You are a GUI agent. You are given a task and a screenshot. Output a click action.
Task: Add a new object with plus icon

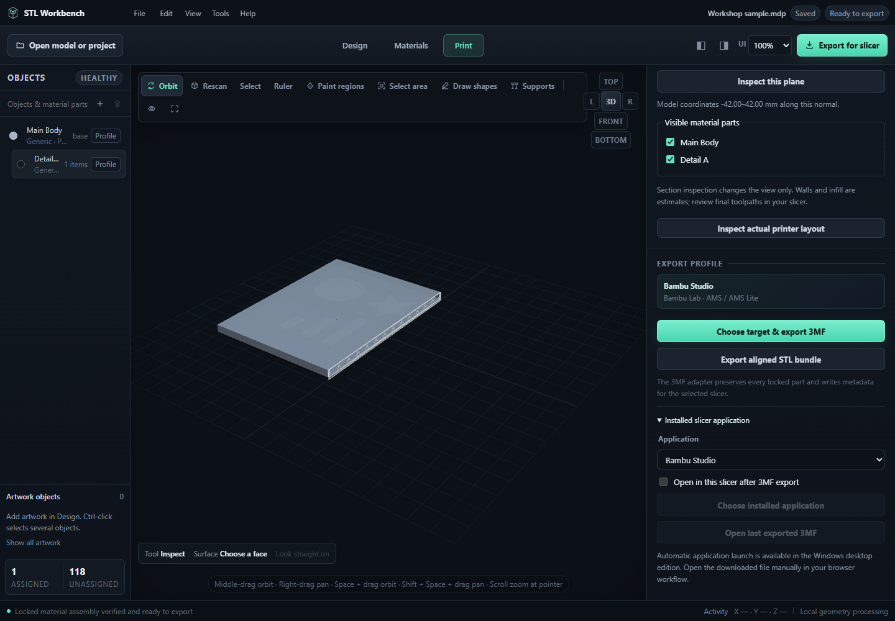point(100,104)
